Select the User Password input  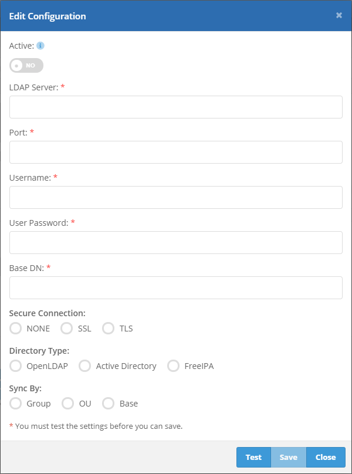176,243
